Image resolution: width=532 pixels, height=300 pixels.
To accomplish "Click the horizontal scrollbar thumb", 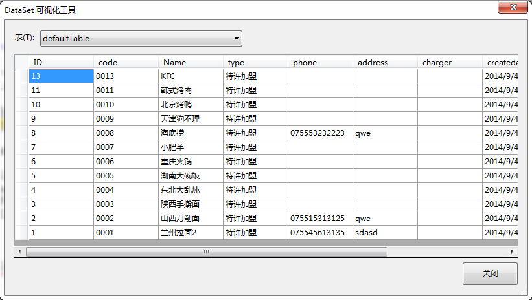I will tap(206, 252).
